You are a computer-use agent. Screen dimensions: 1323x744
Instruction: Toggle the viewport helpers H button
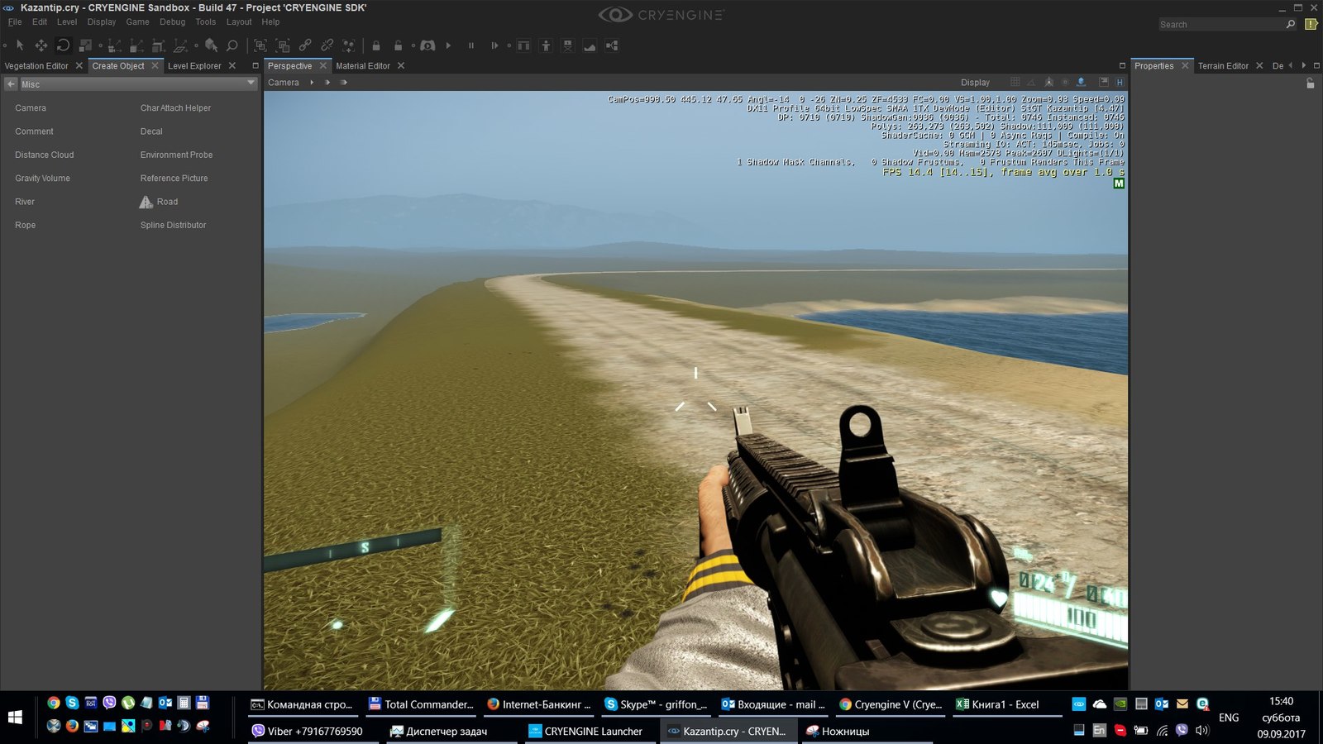click(1120, 82)
